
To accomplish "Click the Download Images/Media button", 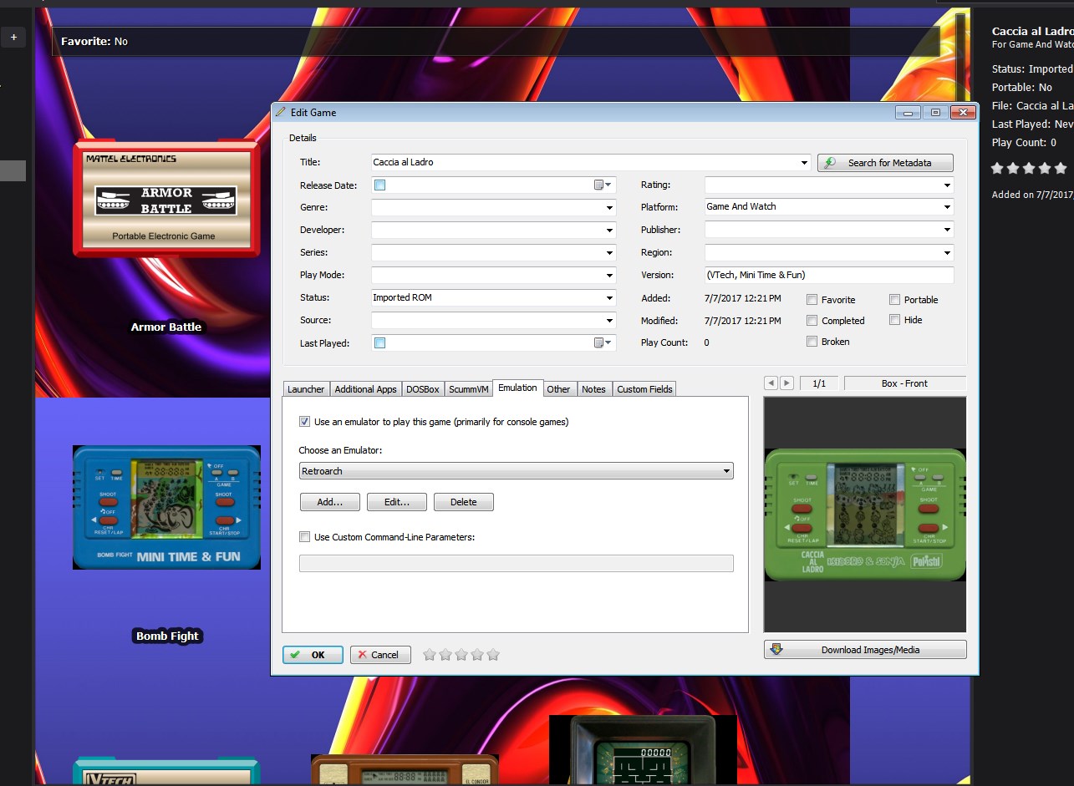I will point(865,650).
